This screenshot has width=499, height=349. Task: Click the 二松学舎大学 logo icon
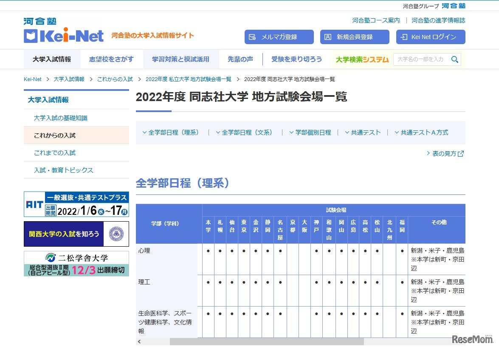pyautogui.click(x=51, y=258)
